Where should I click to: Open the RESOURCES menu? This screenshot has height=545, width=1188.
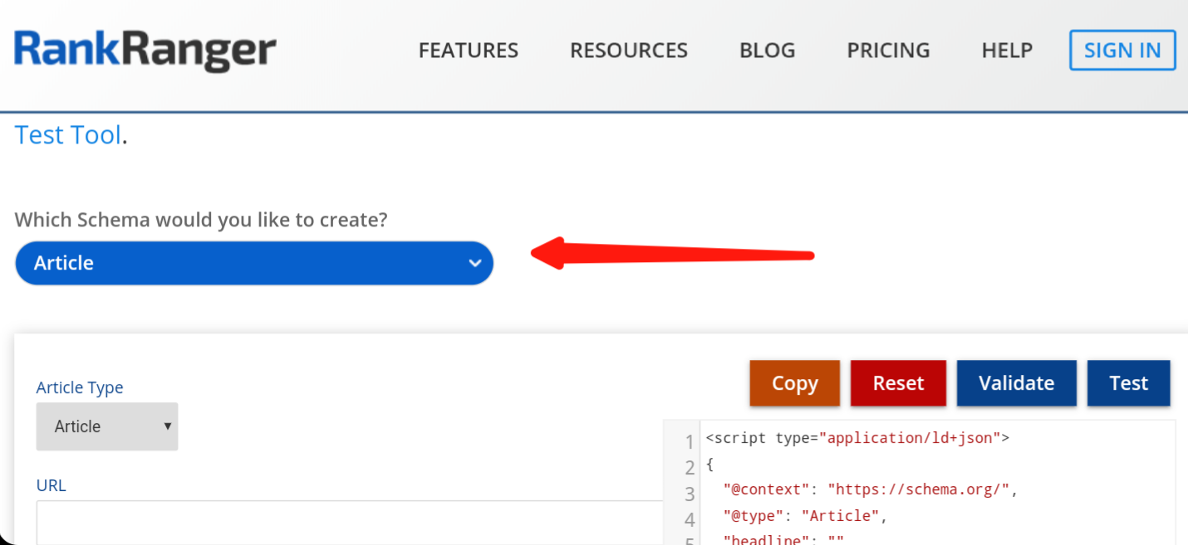(x=629, y=51)
